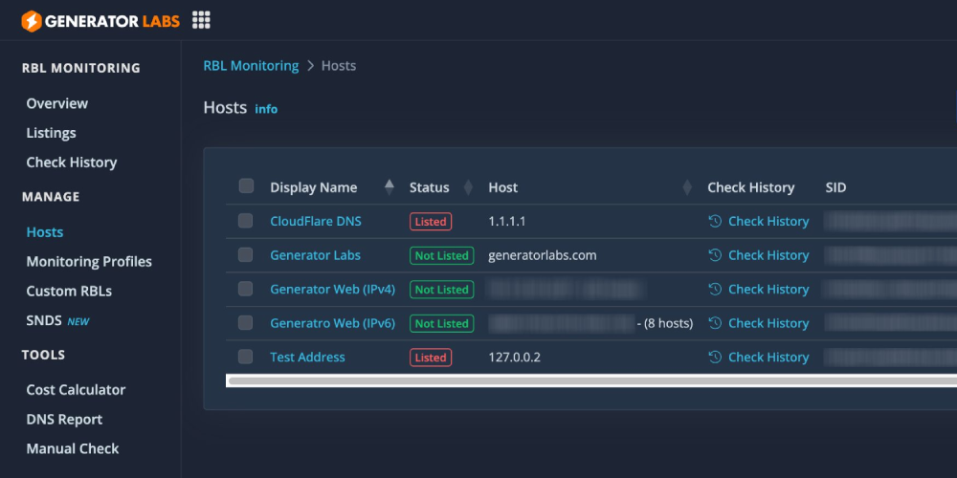Click the 127.0.0.2 host cell

515,358
